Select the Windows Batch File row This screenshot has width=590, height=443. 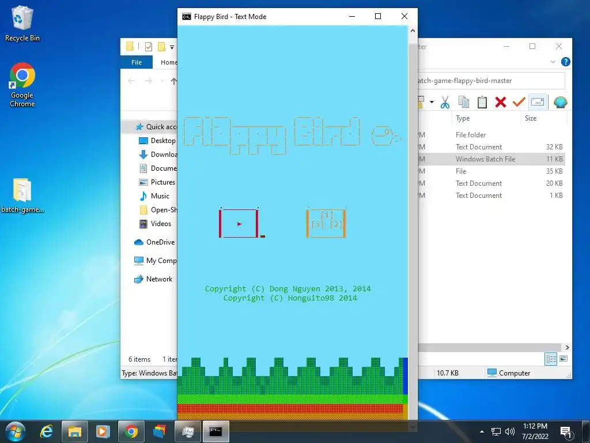pyautogui.click(x=491, y=159)
